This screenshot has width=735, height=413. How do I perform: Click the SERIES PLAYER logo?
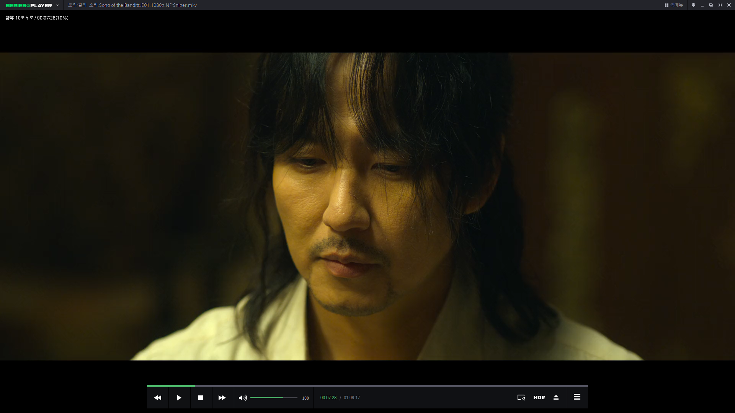(29, 5)
